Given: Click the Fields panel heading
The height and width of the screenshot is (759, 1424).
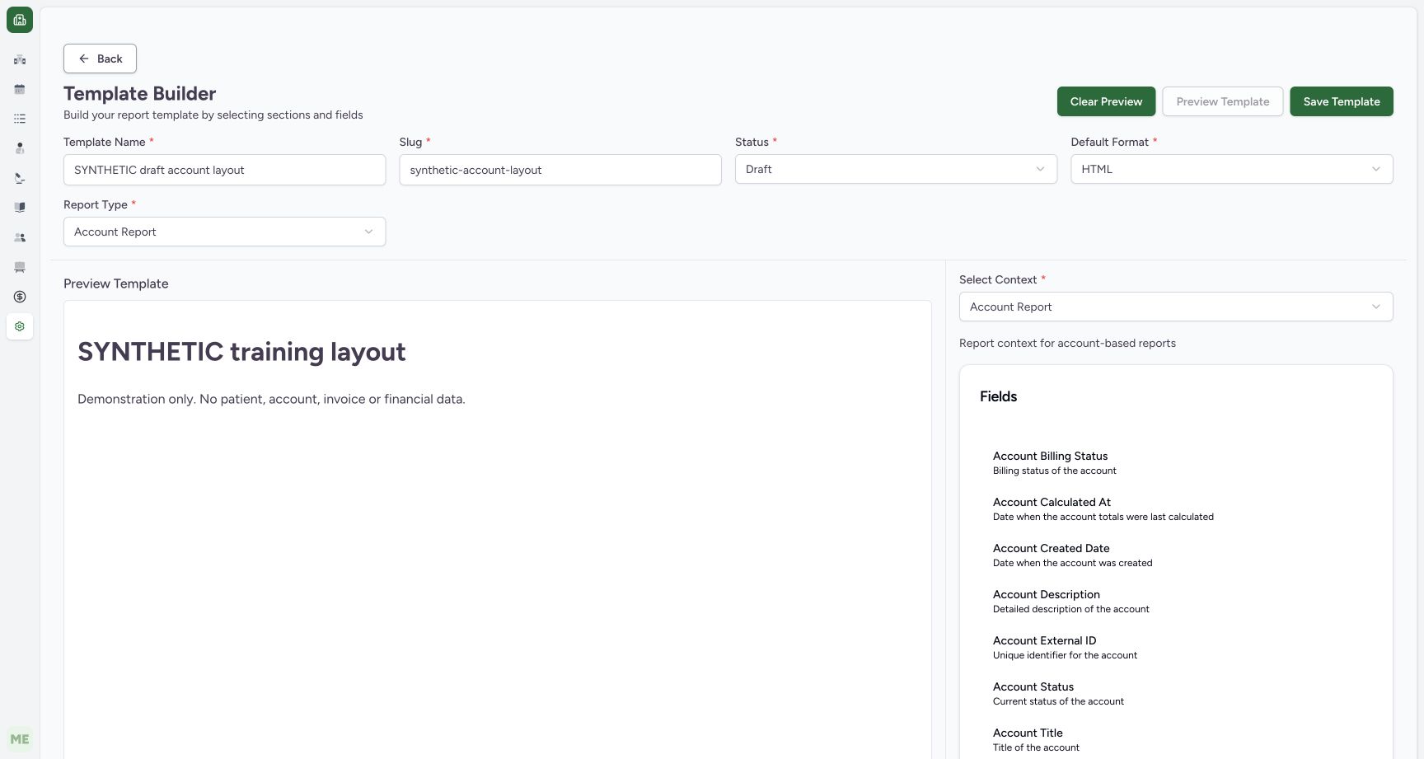Looking at the screenshot, I should pos(998,396).
